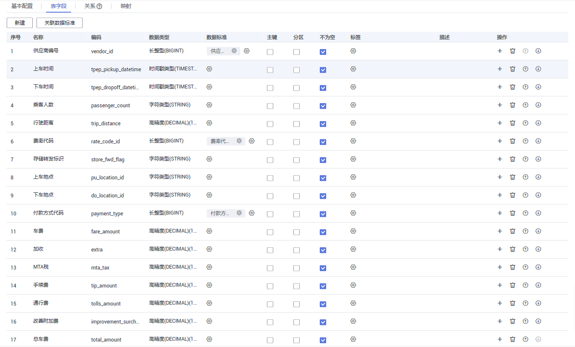This screenshot has width=575, height=347.
Task: Toggle partition checkbox for 费率代码
Action: (297, 142)
